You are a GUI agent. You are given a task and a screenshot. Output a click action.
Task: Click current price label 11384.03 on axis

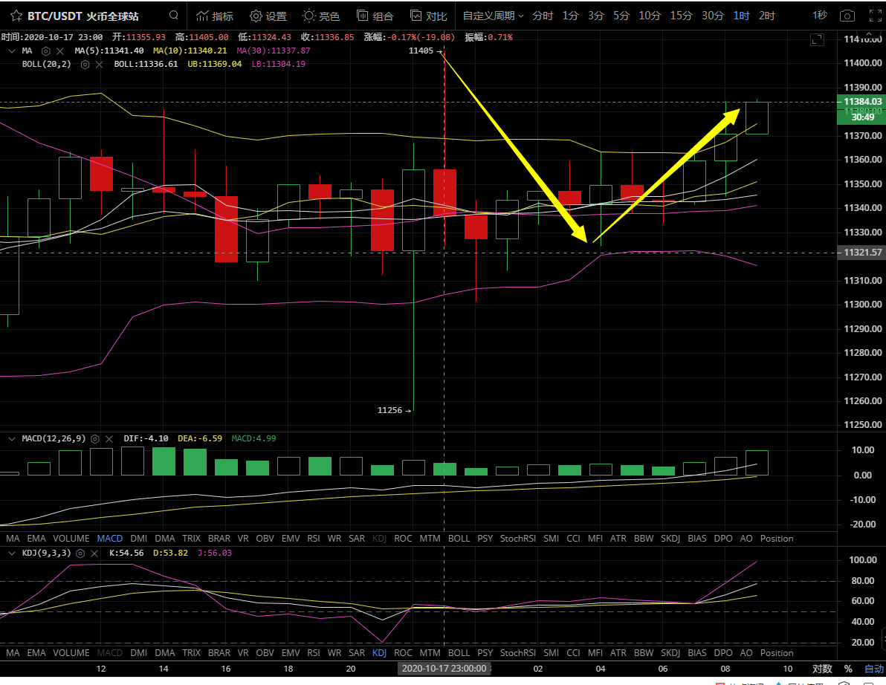[860, 102]
